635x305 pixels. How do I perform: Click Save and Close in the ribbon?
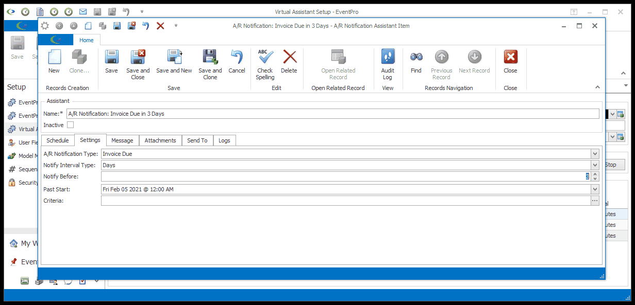[138, 65]
